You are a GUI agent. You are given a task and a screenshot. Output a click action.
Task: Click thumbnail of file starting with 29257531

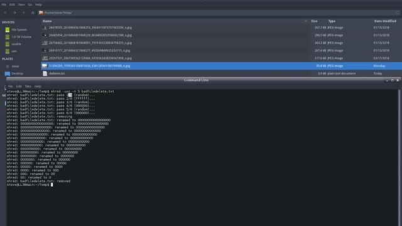45,58
